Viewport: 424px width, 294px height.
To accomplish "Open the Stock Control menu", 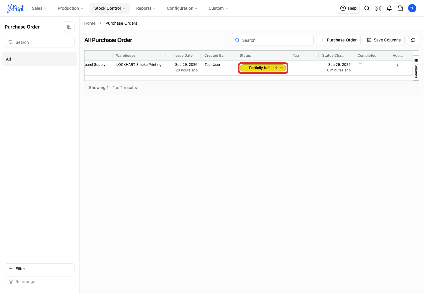I will coord(110,8).
